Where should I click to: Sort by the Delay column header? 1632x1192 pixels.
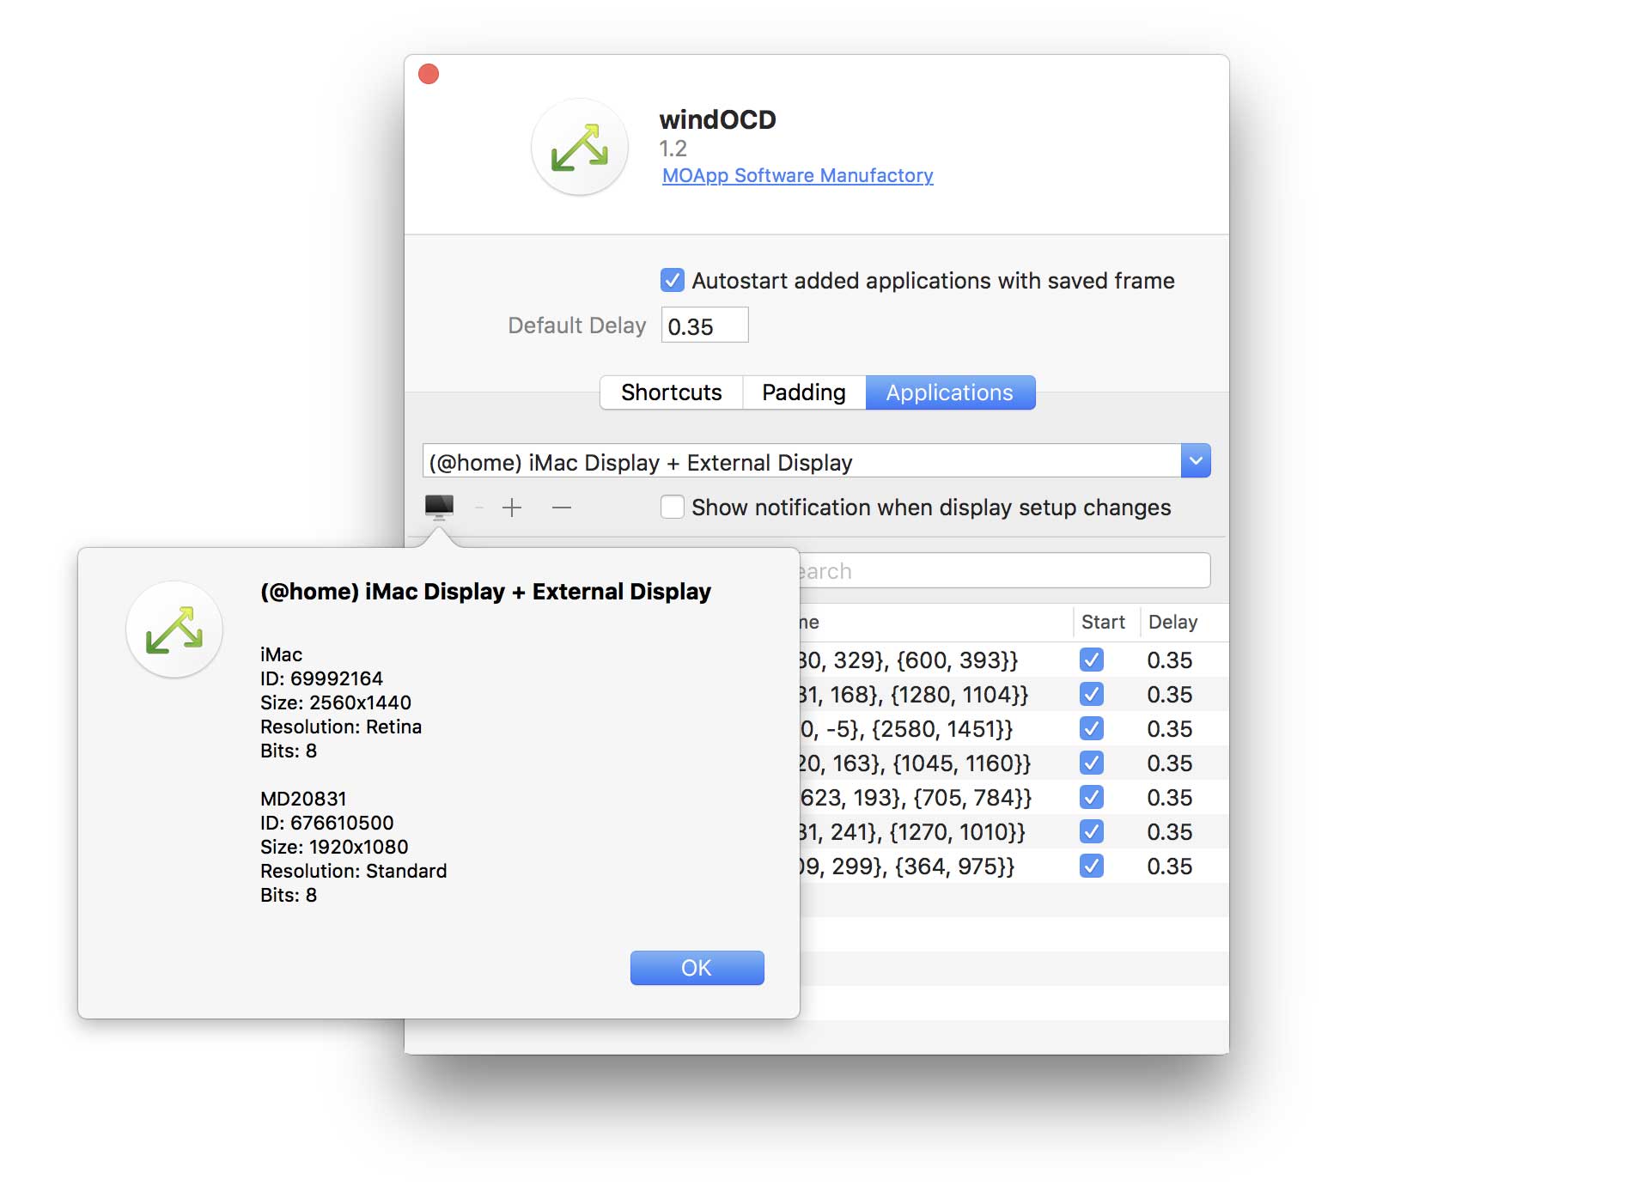coord(1173,622)
